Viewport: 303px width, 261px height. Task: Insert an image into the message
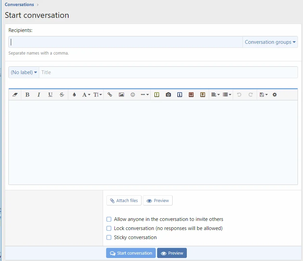click(x=121, y=95)
